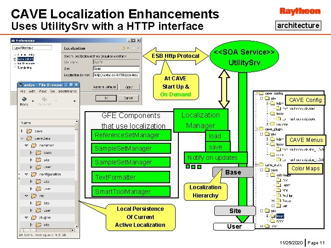Select the site folder under configuration
The width and height of the screenshot is (331, 248).
(x=47, y=181)
